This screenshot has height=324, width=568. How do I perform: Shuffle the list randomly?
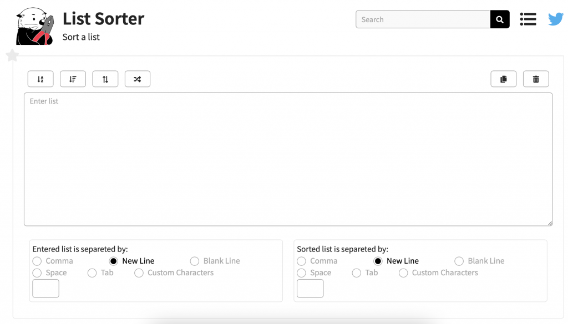[x=137, y=79]
